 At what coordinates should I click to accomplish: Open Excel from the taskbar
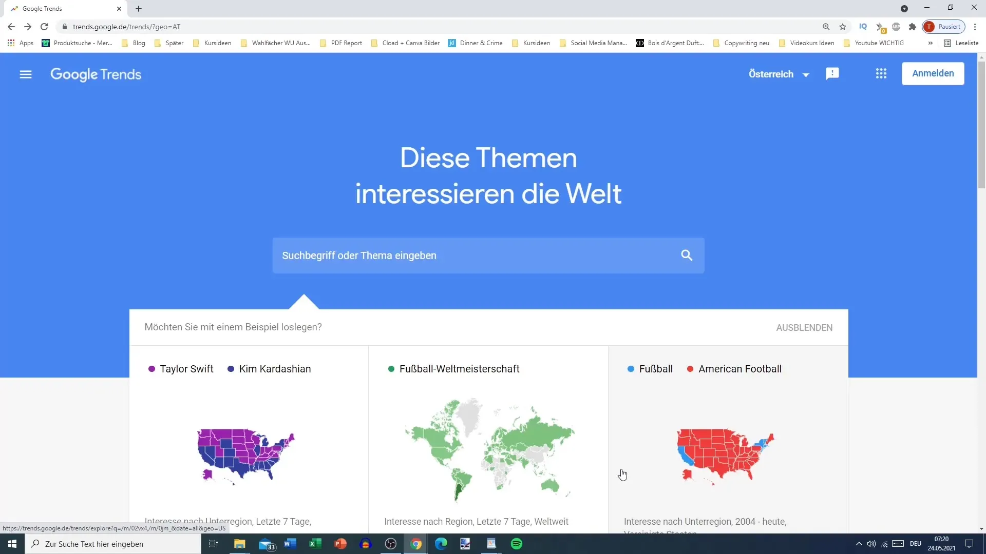tap(315, 544)
